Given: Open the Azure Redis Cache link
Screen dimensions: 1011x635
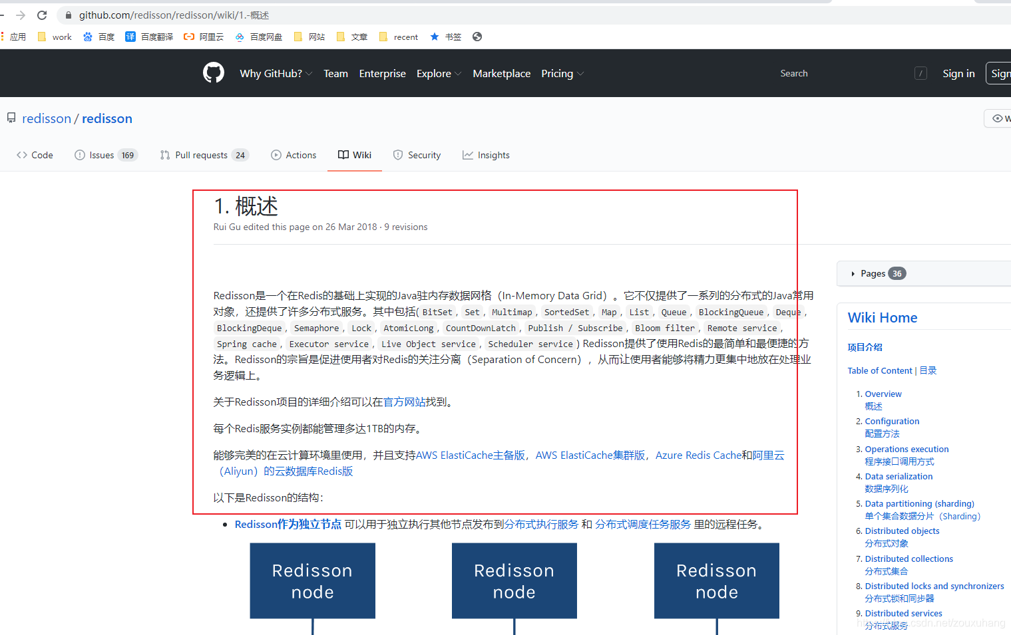Looking at the screenshot, I should (698, 455).
